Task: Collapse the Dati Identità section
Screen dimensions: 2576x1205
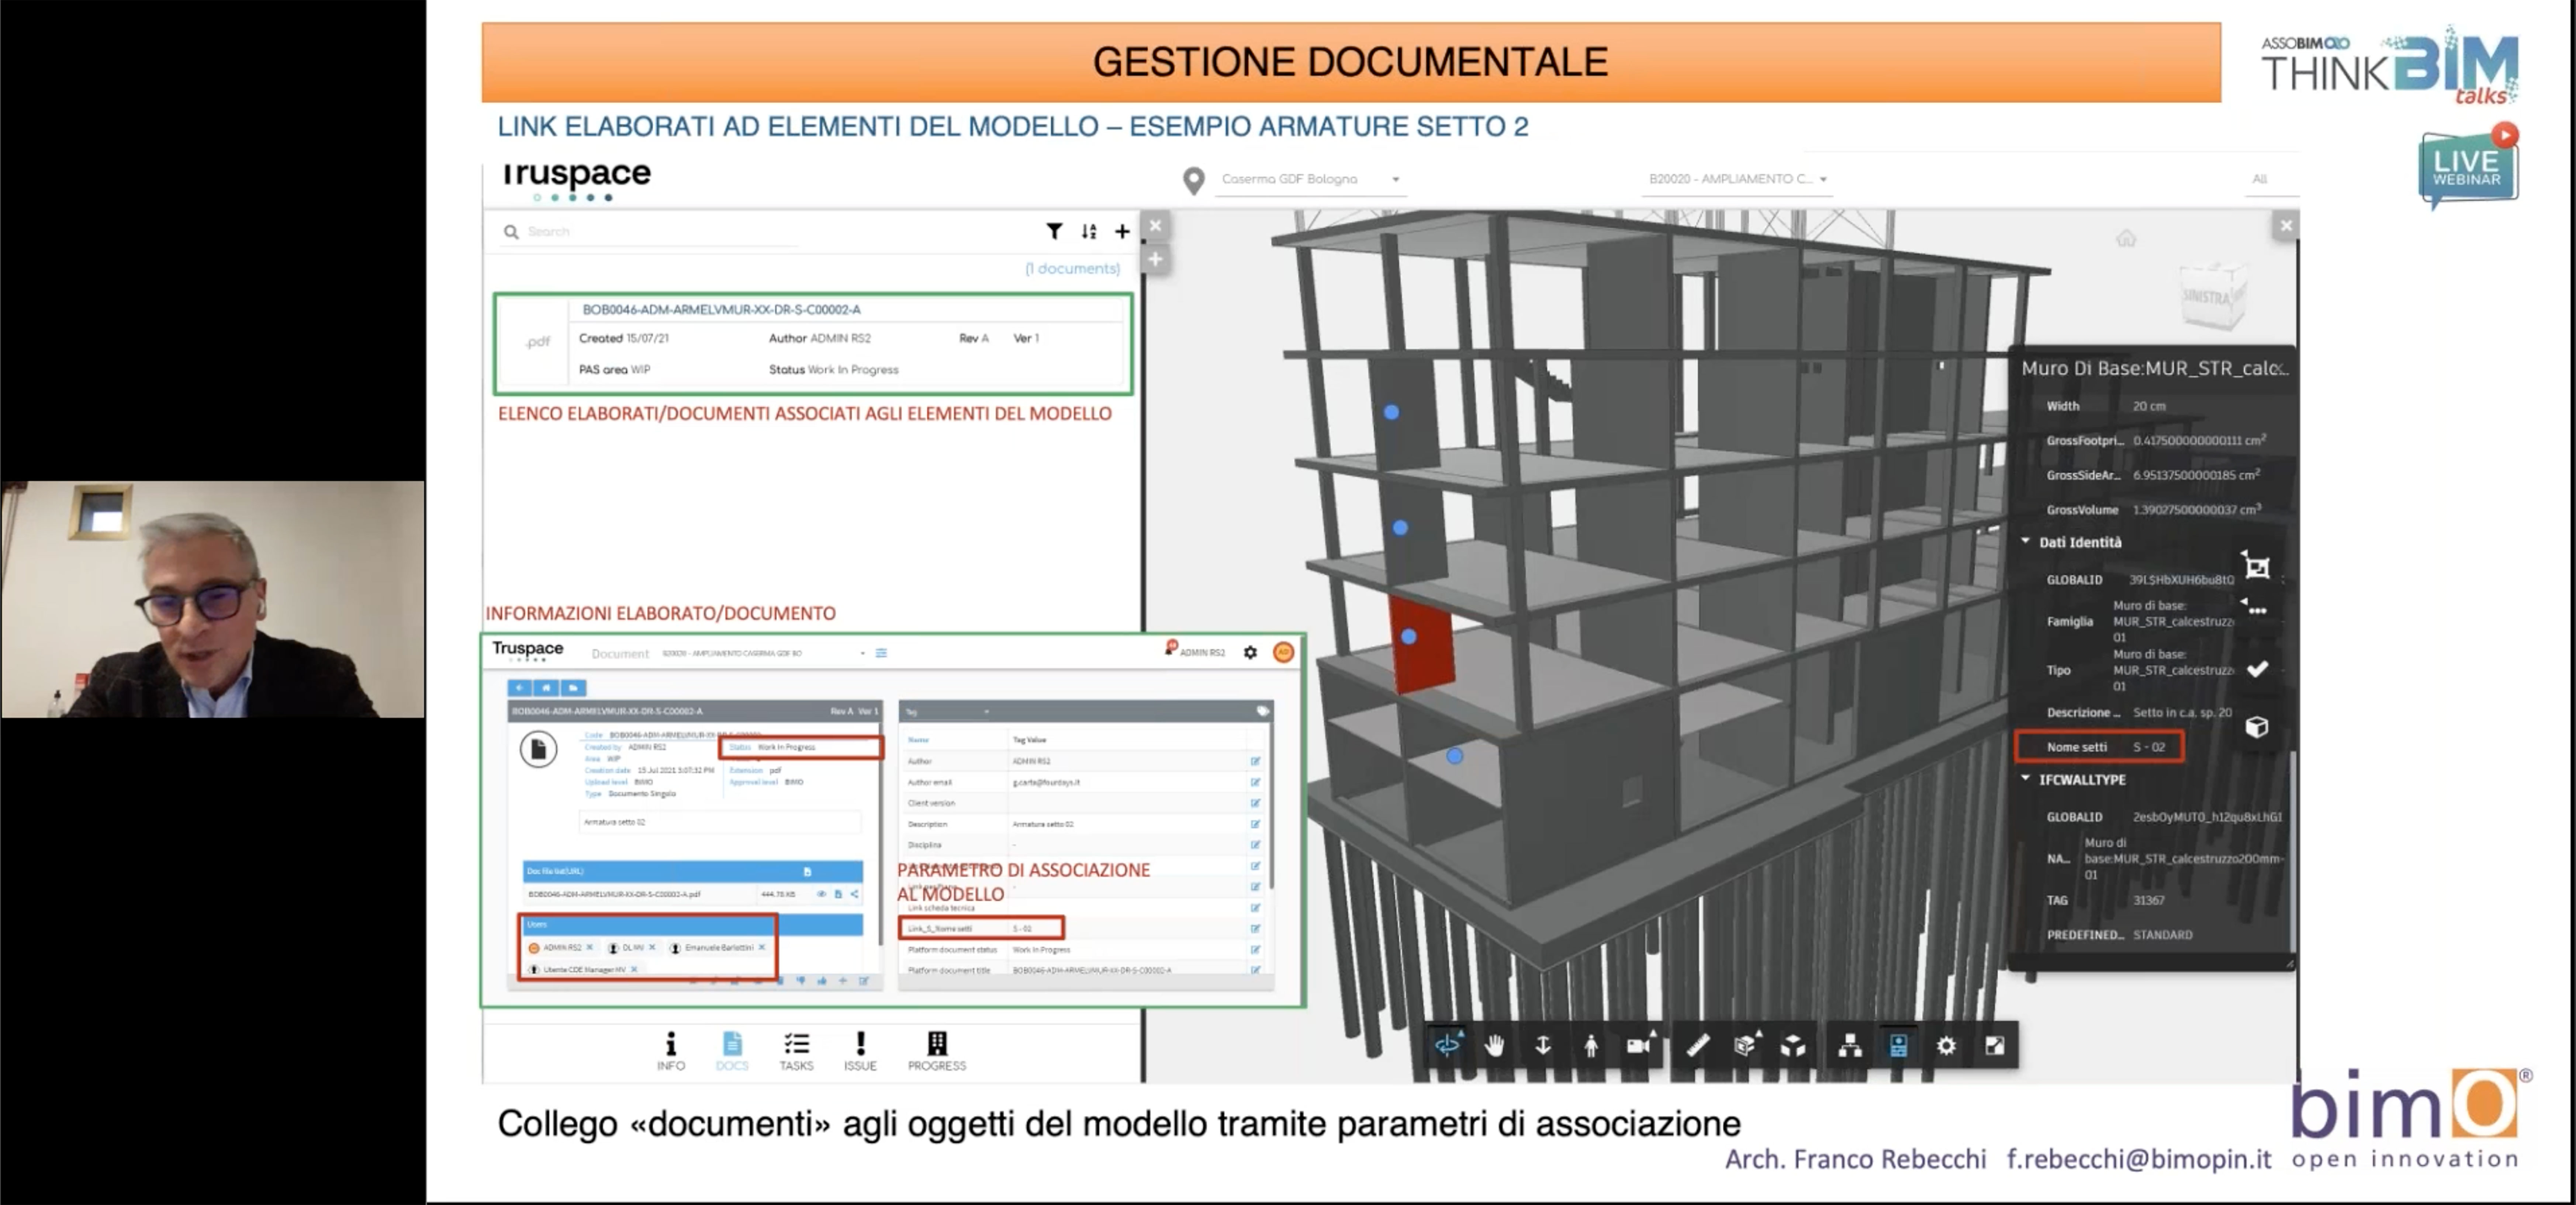Action: point(2025,542)
